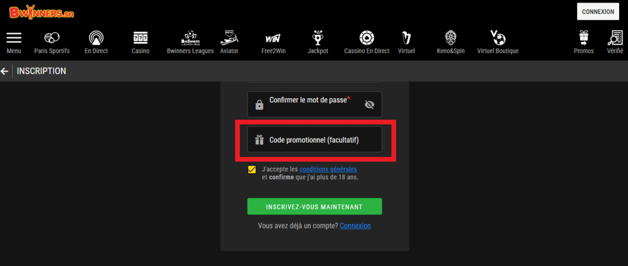Uncheck the terms acceptance checkbox
628x266 pixels.
(x=252, y=169)
